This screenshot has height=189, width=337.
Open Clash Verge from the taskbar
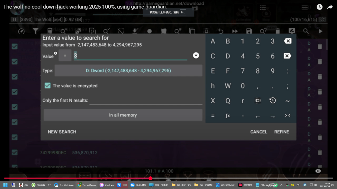coord(107,185)
